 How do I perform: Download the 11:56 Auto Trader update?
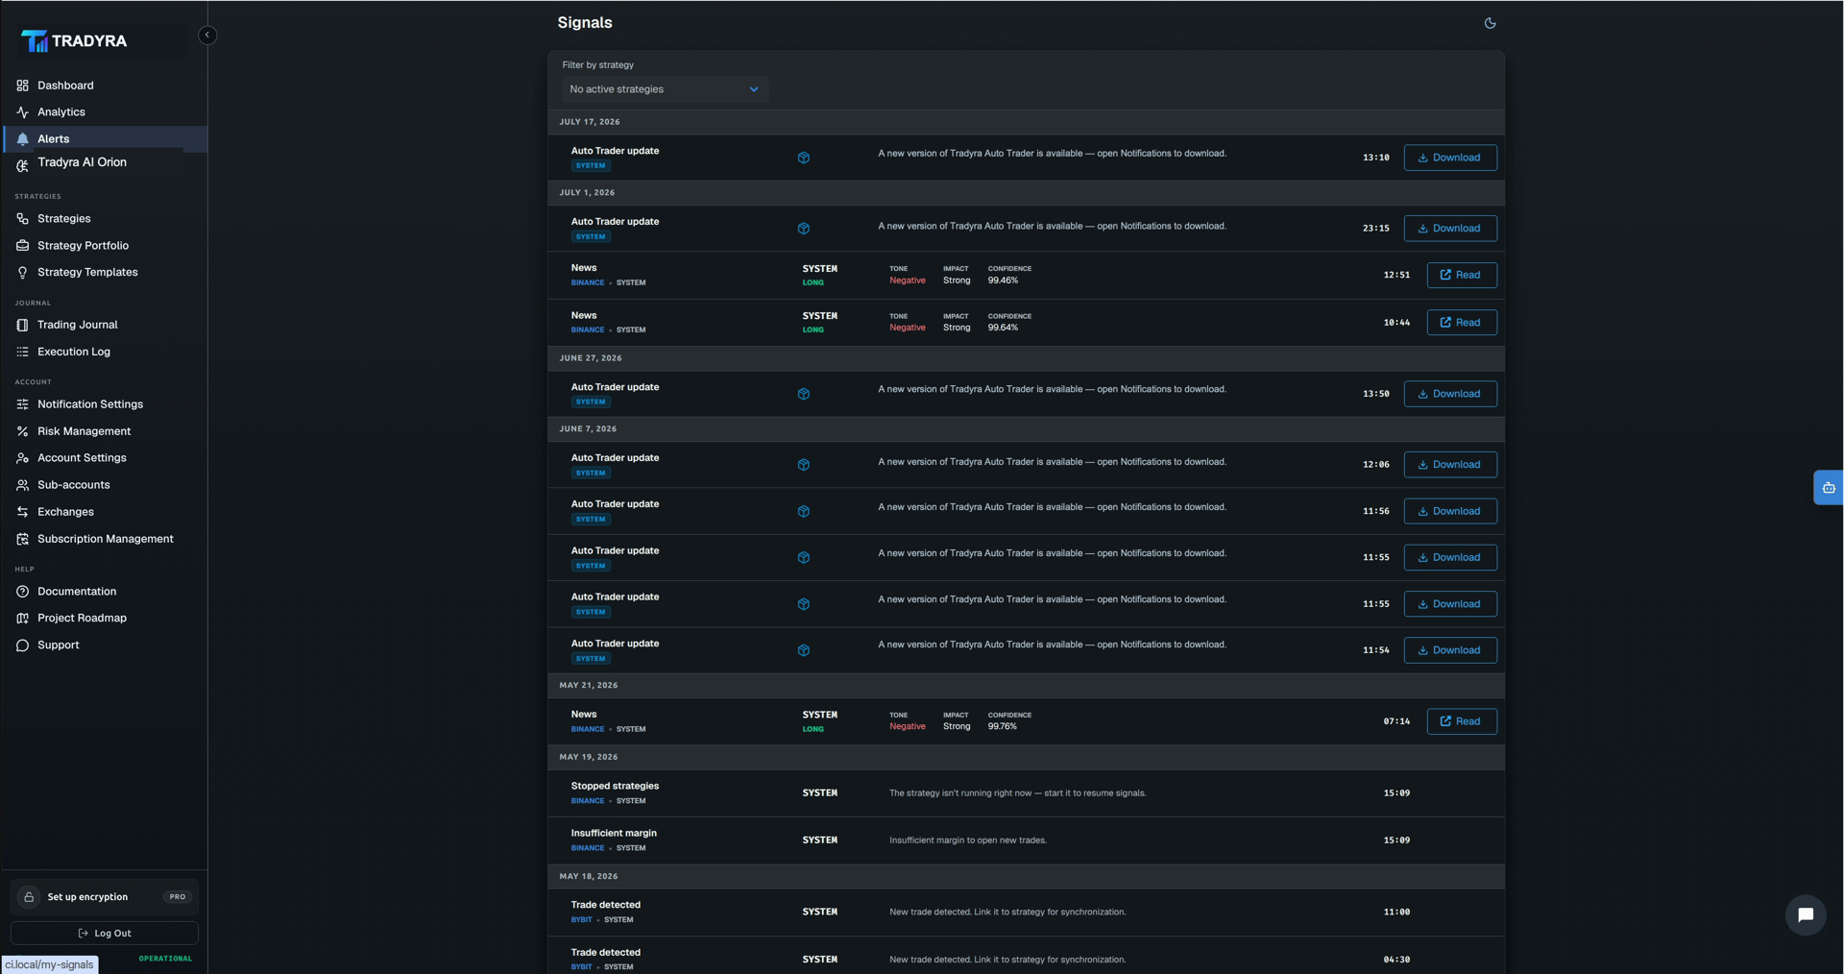pyautogui.click(x=1450, y=511)
